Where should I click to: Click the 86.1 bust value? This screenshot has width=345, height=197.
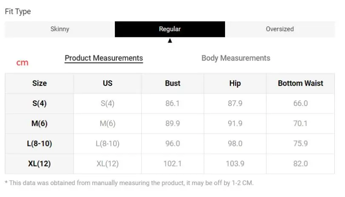[173, 103]
